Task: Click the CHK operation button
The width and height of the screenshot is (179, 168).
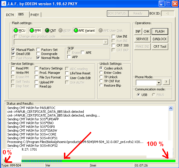Action: [146, 31]
